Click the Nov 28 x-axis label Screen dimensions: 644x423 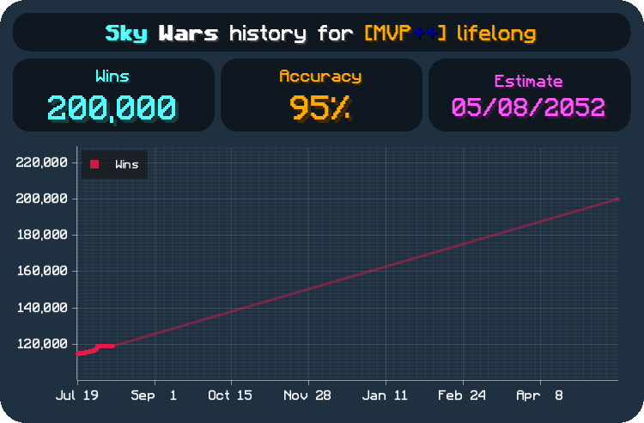click(307, 395)
